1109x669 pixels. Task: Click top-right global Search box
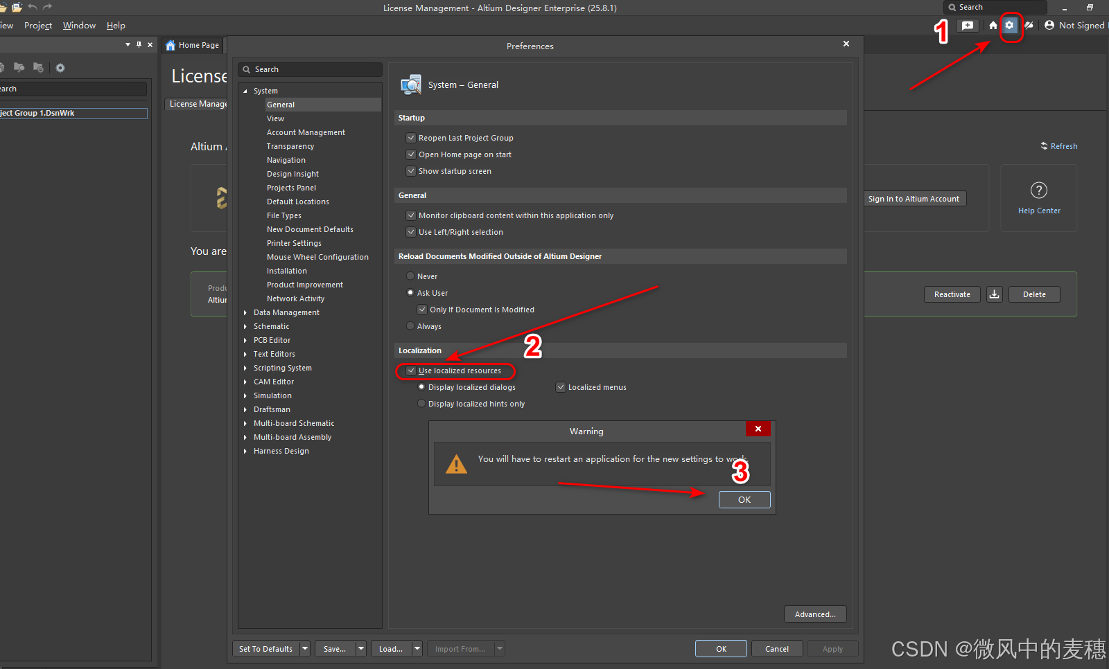click(x=995, y=7)
